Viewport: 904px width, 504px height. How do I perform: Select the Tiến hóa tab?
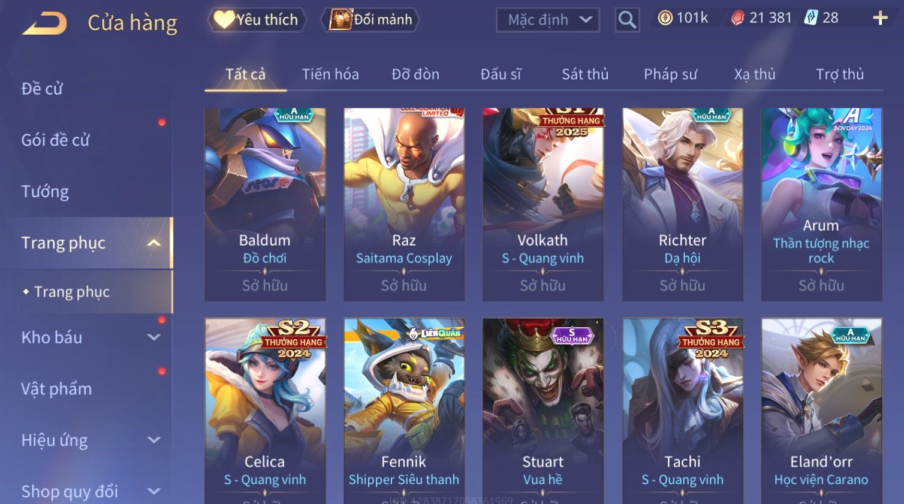click(x=330, y=74)
